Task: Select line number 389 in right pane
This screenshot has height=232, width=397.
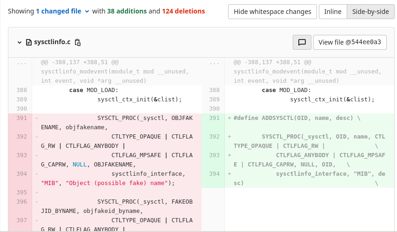Action: [x=214, y=99]
